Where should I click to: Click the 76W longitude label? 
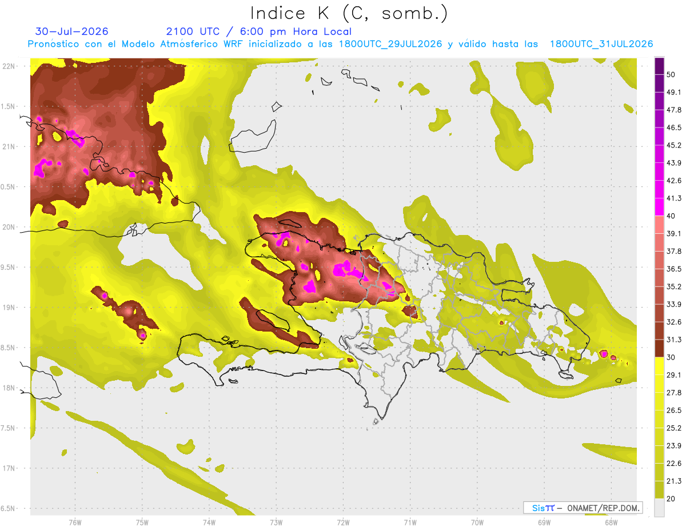(x=75, y=522)
